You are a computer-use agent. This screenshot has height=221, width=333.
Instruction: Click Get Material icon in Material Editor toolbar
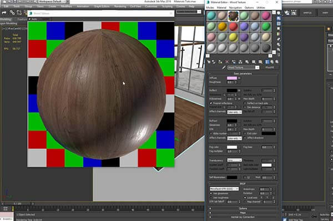click(x=209, y=62)
